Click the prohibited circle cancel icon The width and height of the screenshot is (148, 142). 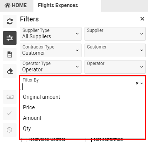coord(10,130)
